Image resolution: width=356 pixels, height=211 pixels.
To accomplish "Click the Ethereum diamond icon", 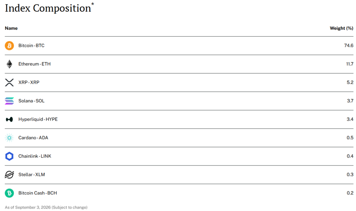I will coord(9,64).
